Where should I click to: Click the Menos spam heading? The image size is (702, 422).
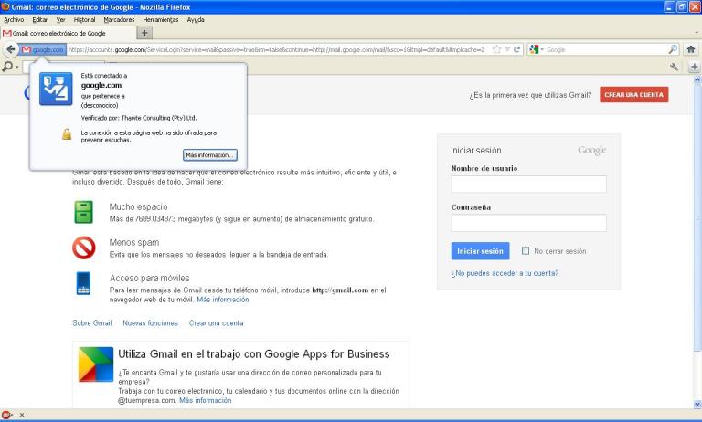point(134,242)
